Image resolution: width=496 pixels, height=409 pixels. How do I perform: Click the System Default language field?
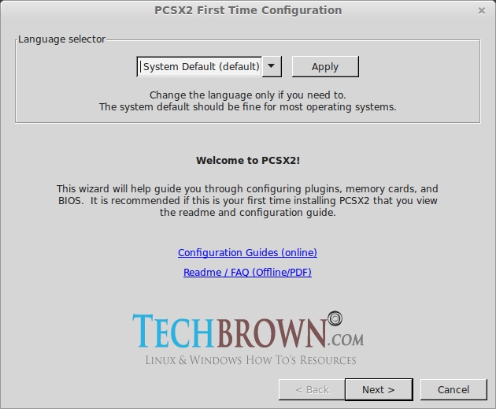(x=200, y=67)
